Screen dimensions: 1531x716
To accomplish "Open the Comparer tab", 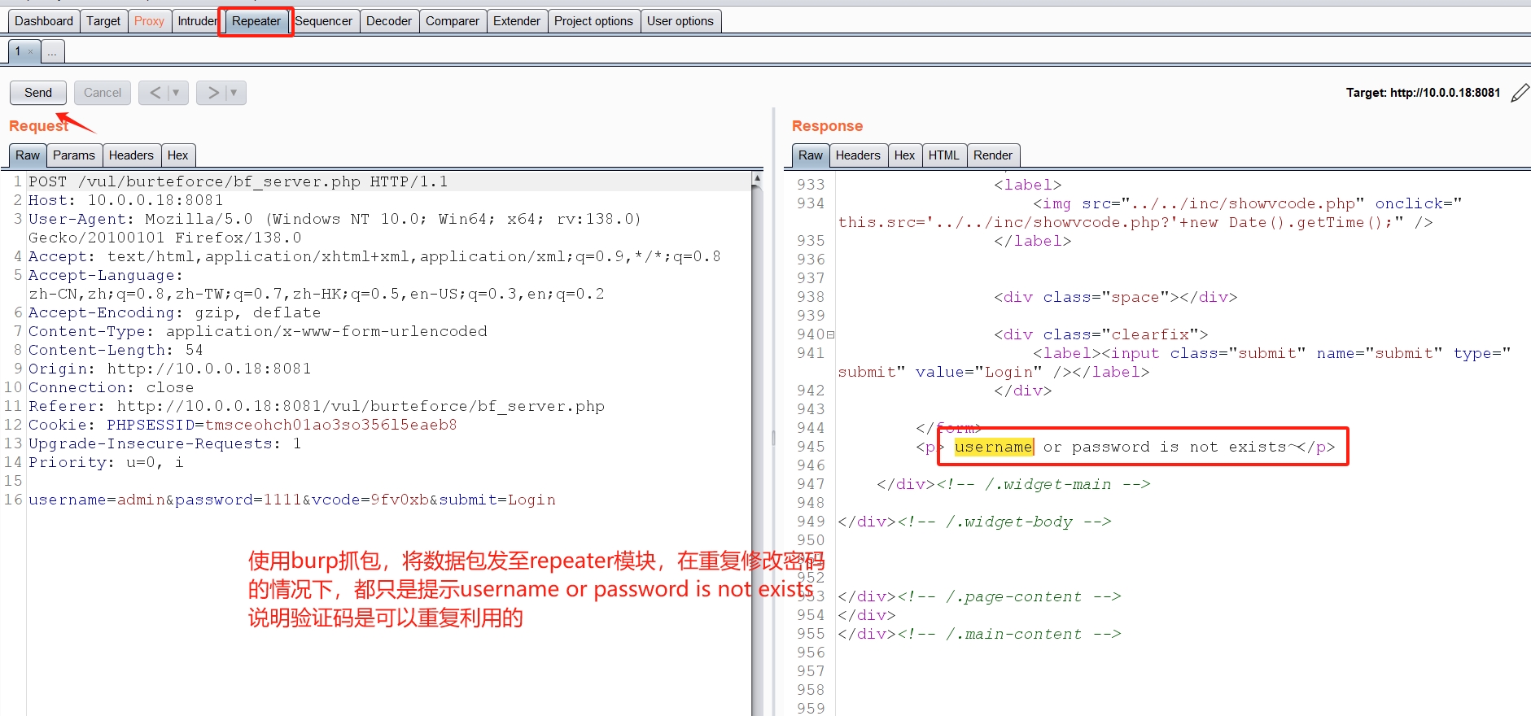I will point(453,21).
